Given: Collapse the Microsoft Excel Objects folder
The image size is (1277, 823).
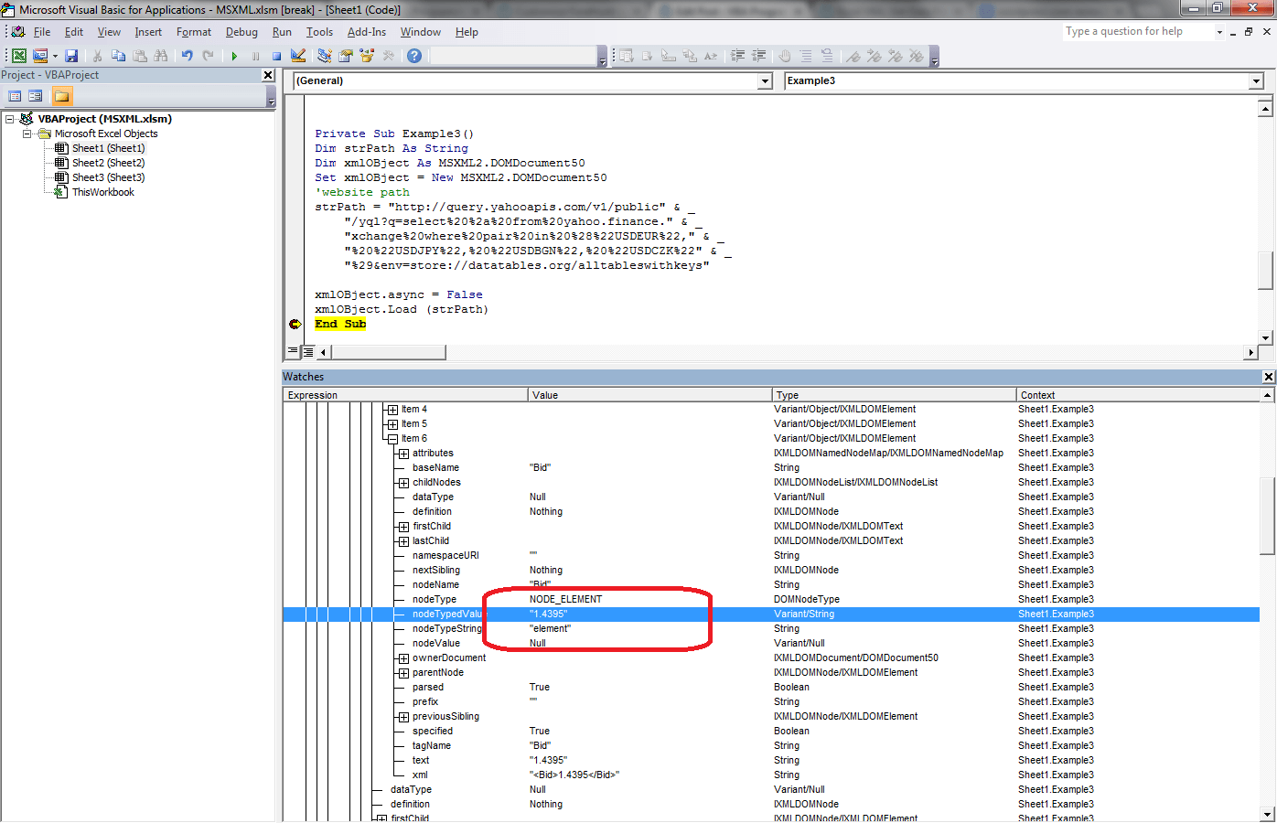Looking at the screenshot, I should coord(26,133).
